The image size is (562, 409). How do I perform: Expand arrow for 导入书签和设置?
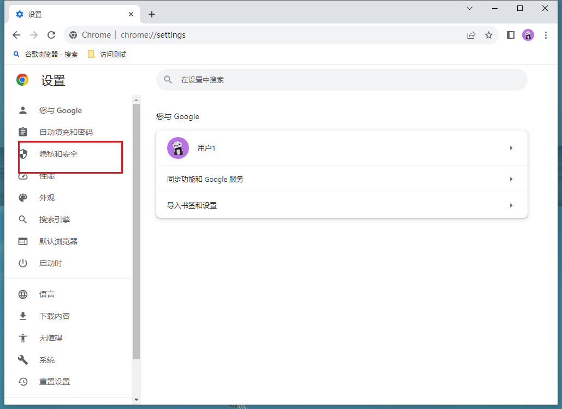coord(511,205)
